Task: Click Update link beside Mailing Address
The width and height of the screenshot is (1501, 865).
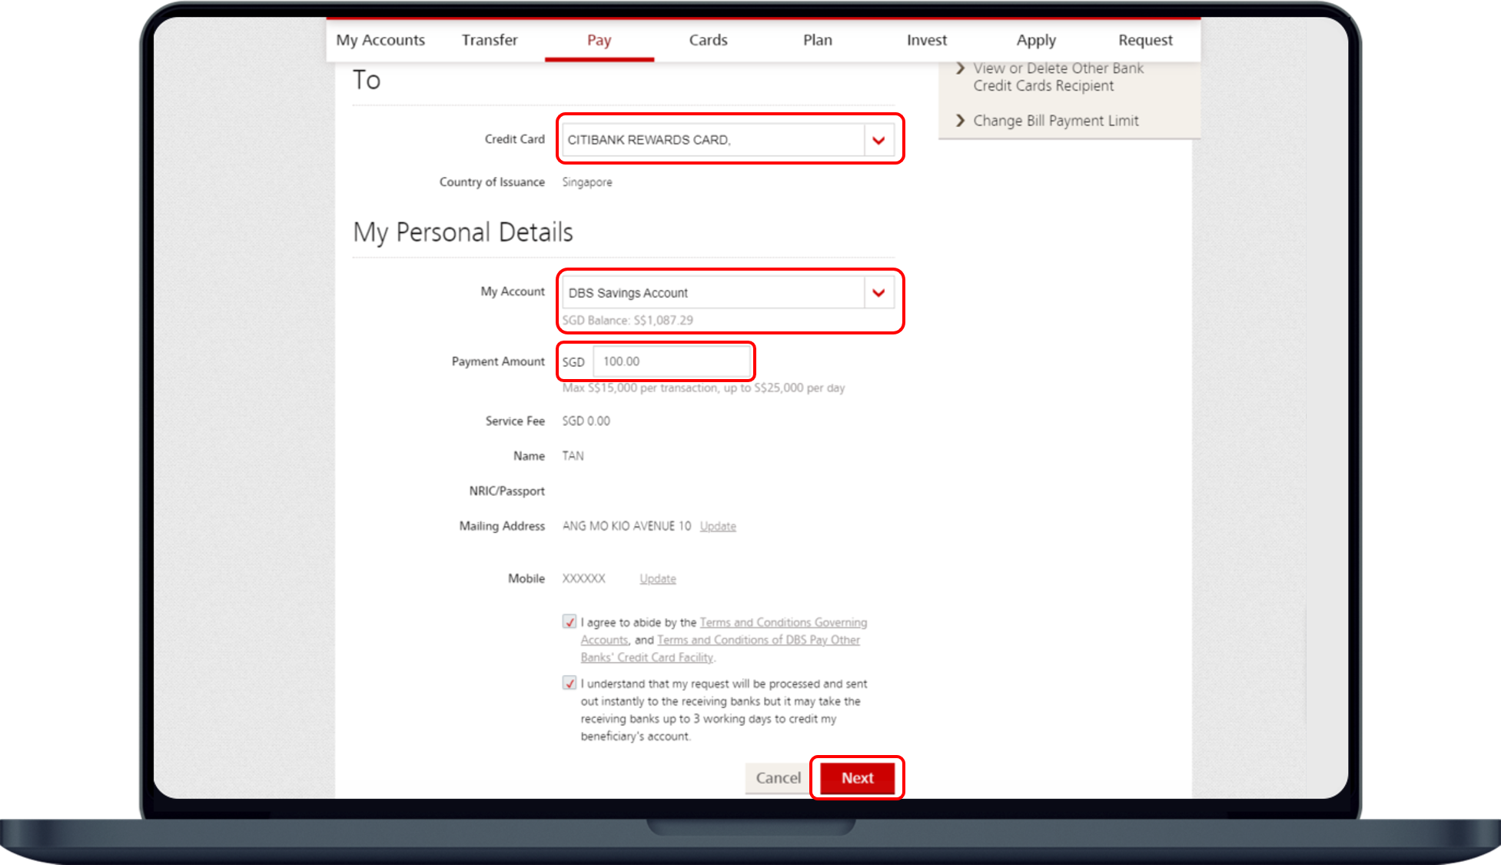Action: (x=718, y=526)
